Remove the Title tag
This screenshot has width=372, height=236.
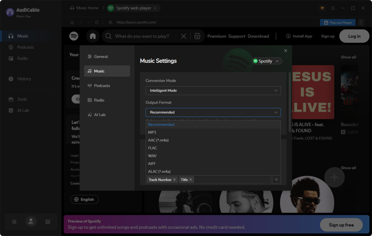pyautogui.click(x=190, y=180)
